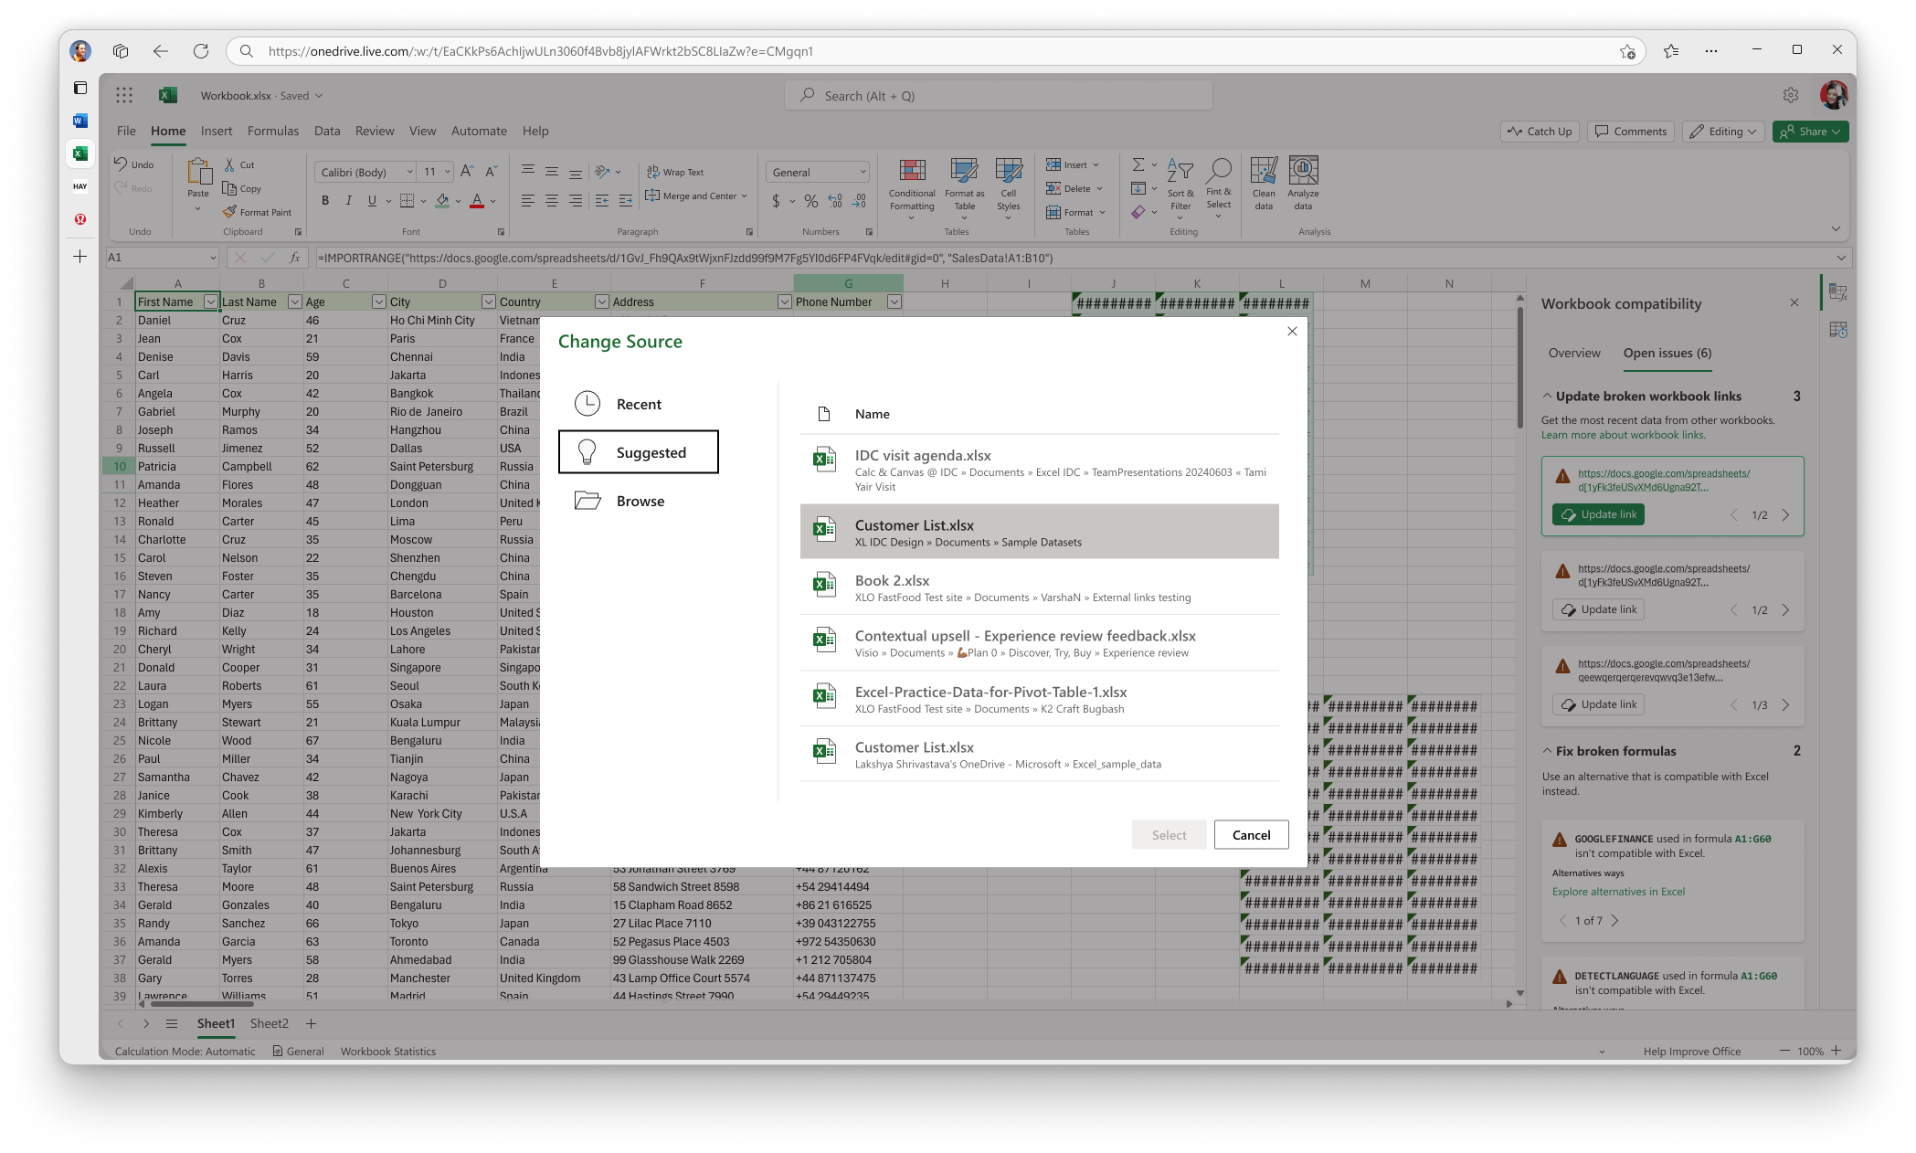Open the Country column filter dropdown

(x=601, y=301)
